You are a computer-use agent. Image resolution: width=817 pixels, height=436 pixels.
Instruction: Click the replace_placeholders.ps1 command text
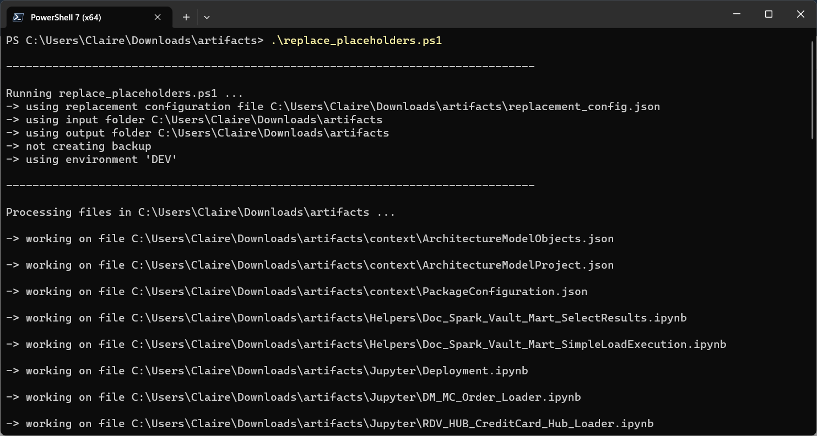pos(357,40)
